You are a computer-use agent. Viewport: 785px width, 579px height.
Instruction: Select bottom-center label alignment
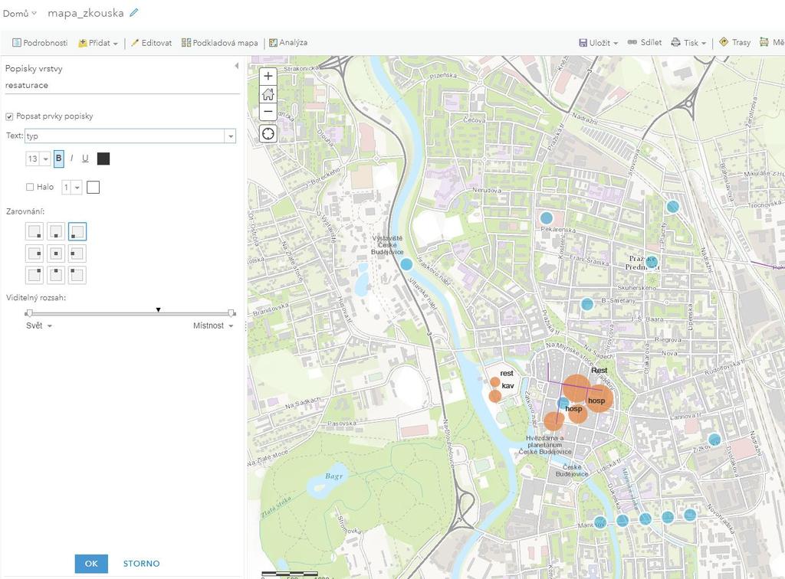point(56,275)
